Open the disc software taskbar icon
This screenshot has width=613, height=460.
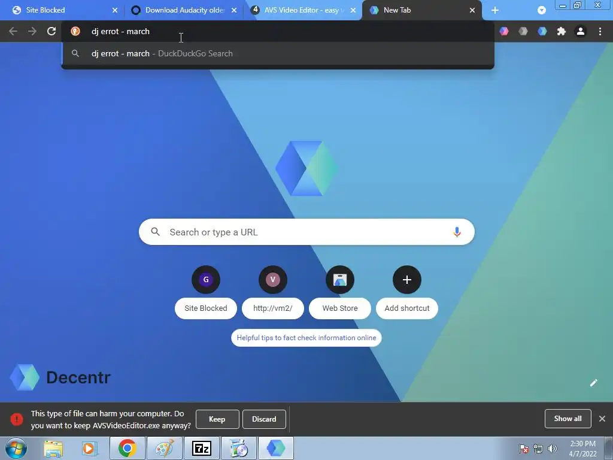click(x=239, y=448)
